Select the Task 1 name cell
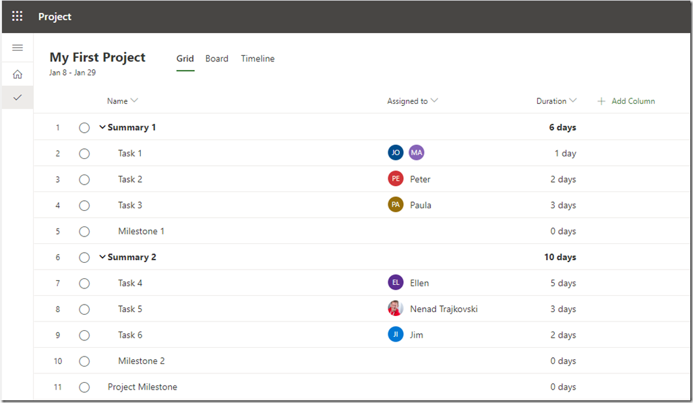Screen dimensions: 693x403 130,154
